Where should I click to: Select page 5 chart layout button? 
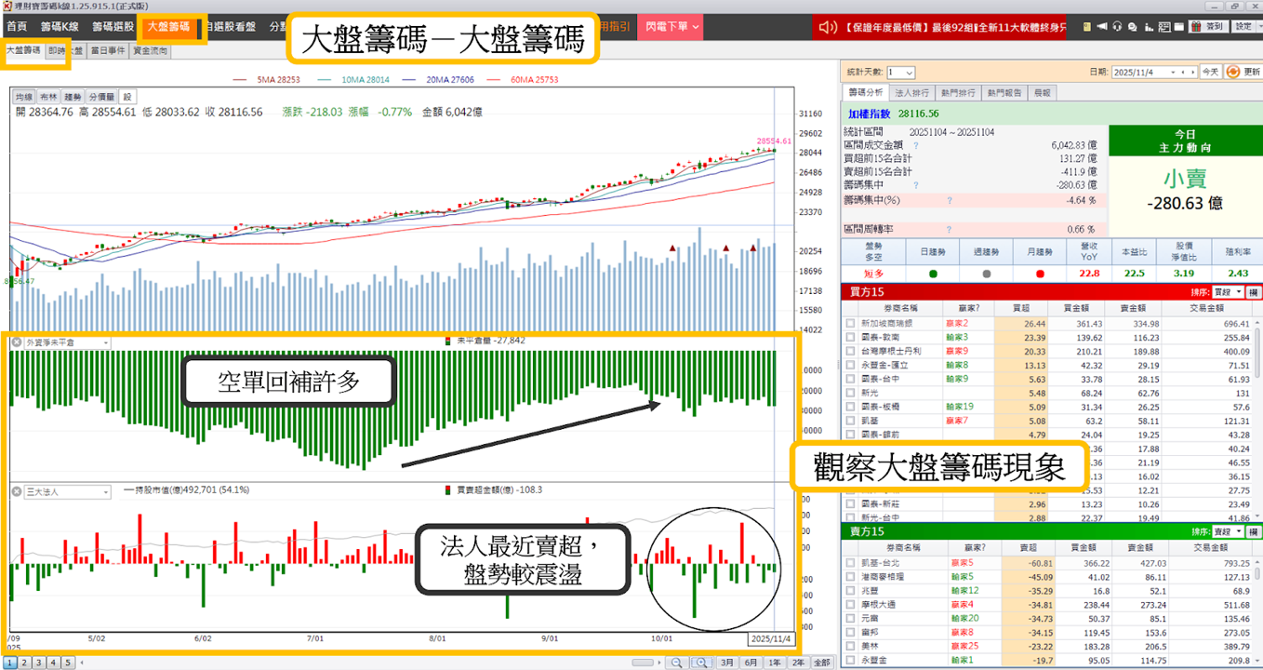[67, 663]
